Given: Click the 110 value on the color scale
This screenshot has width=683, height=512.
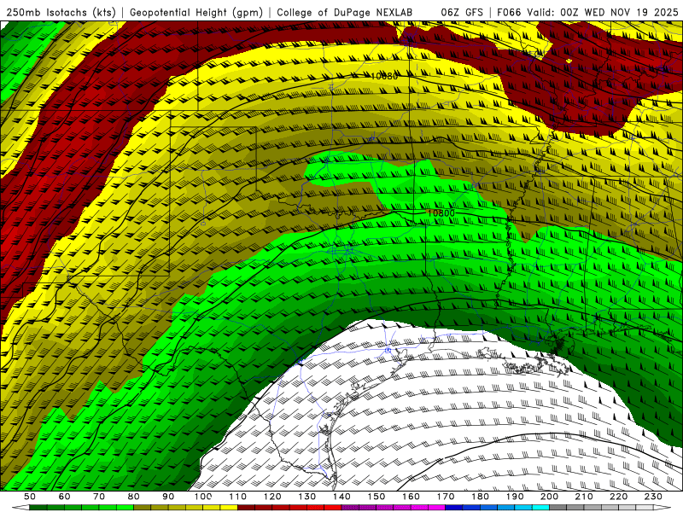Looking at the screenshot, I should point(237,497).
